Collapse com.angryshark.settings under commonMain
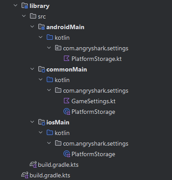The image size is (172, 180). point(49,90)
